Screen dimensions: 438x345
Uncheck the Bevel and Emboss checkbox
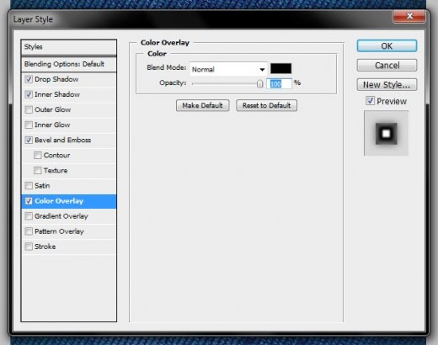(x=29, y=140)
